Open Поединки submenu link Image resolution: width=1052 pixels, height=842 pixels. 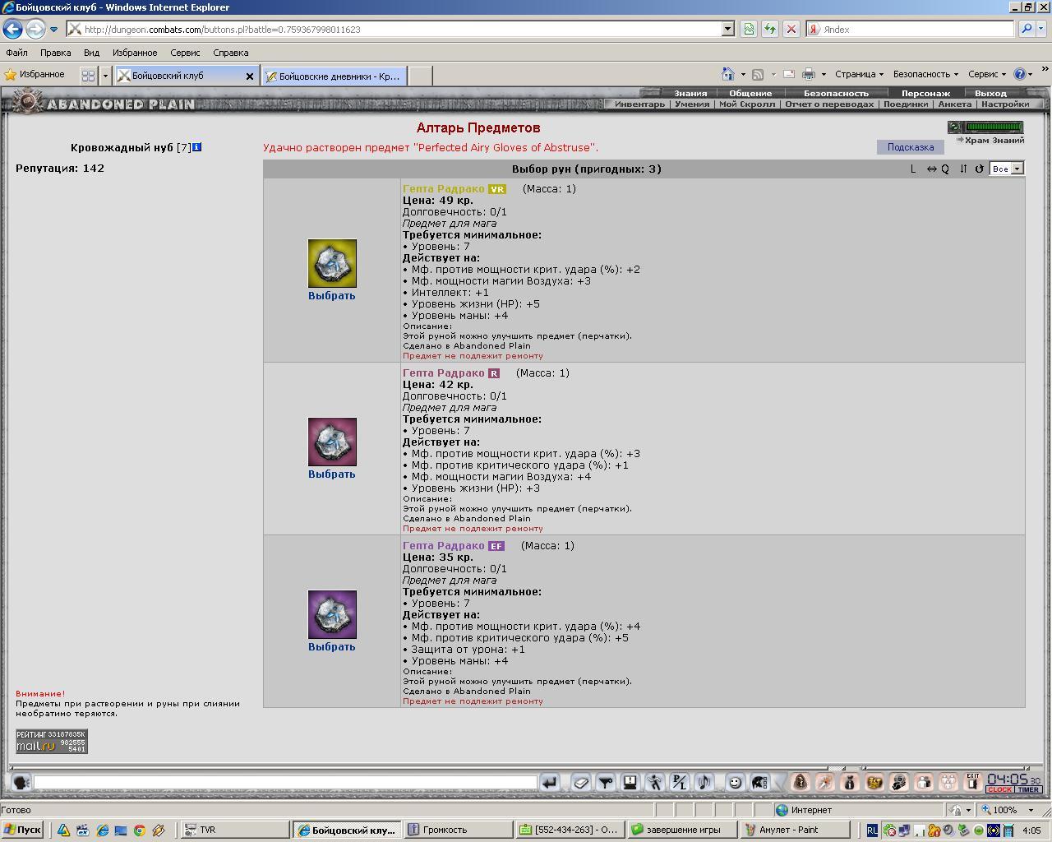(x=906, y=104)
